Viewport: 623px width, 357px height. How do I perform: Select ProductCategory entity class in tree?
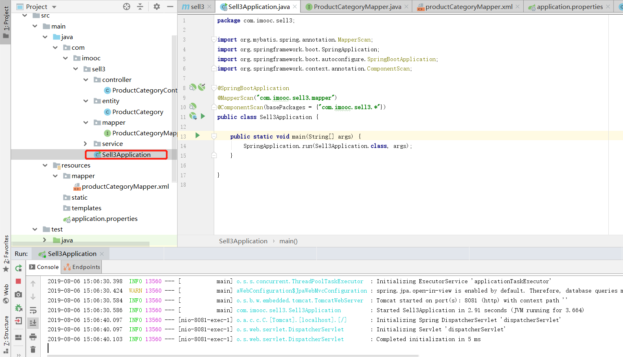134,112
